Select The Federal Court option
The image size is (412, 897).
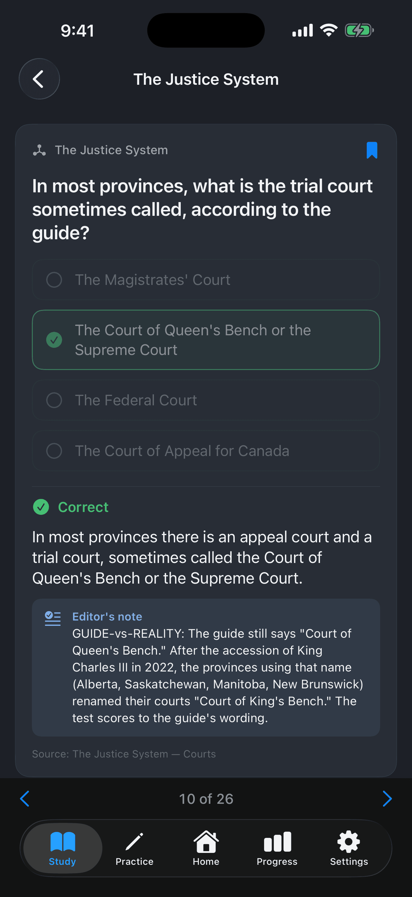(206, 400)
